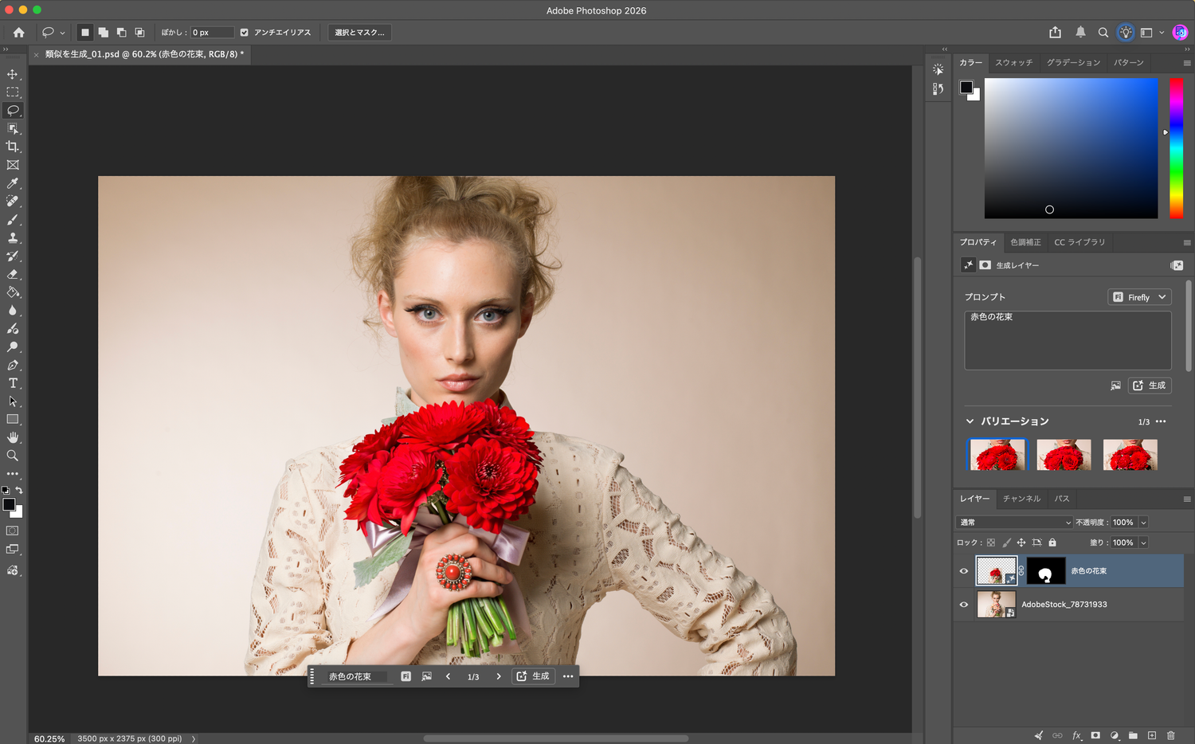Click the Home icon in options bar

(19, 33)
